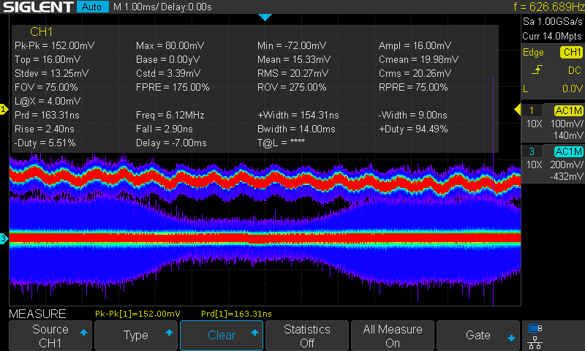Viewport: 585px width, 351px height.
Task: Click the Cmean = 19.98mV measurement
Action: coord(418,60)
